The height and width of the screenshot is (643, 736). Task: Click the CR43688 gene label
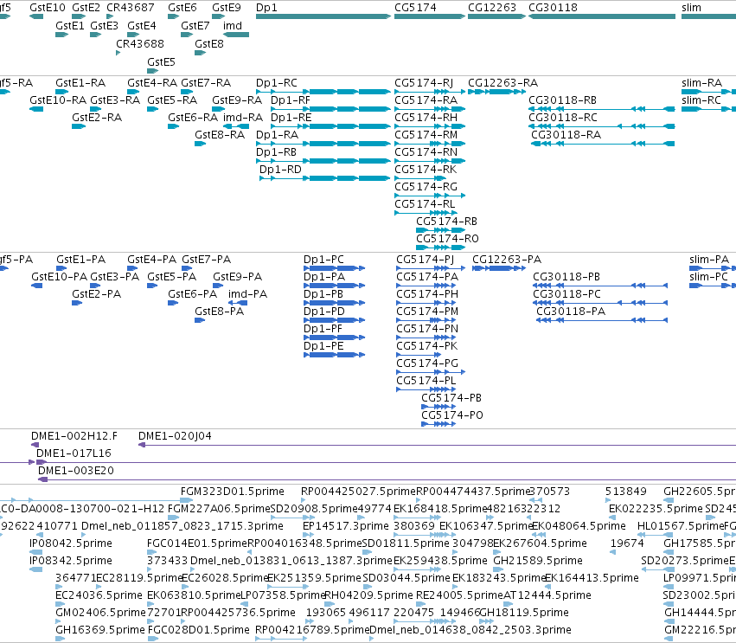click(140, 43)
